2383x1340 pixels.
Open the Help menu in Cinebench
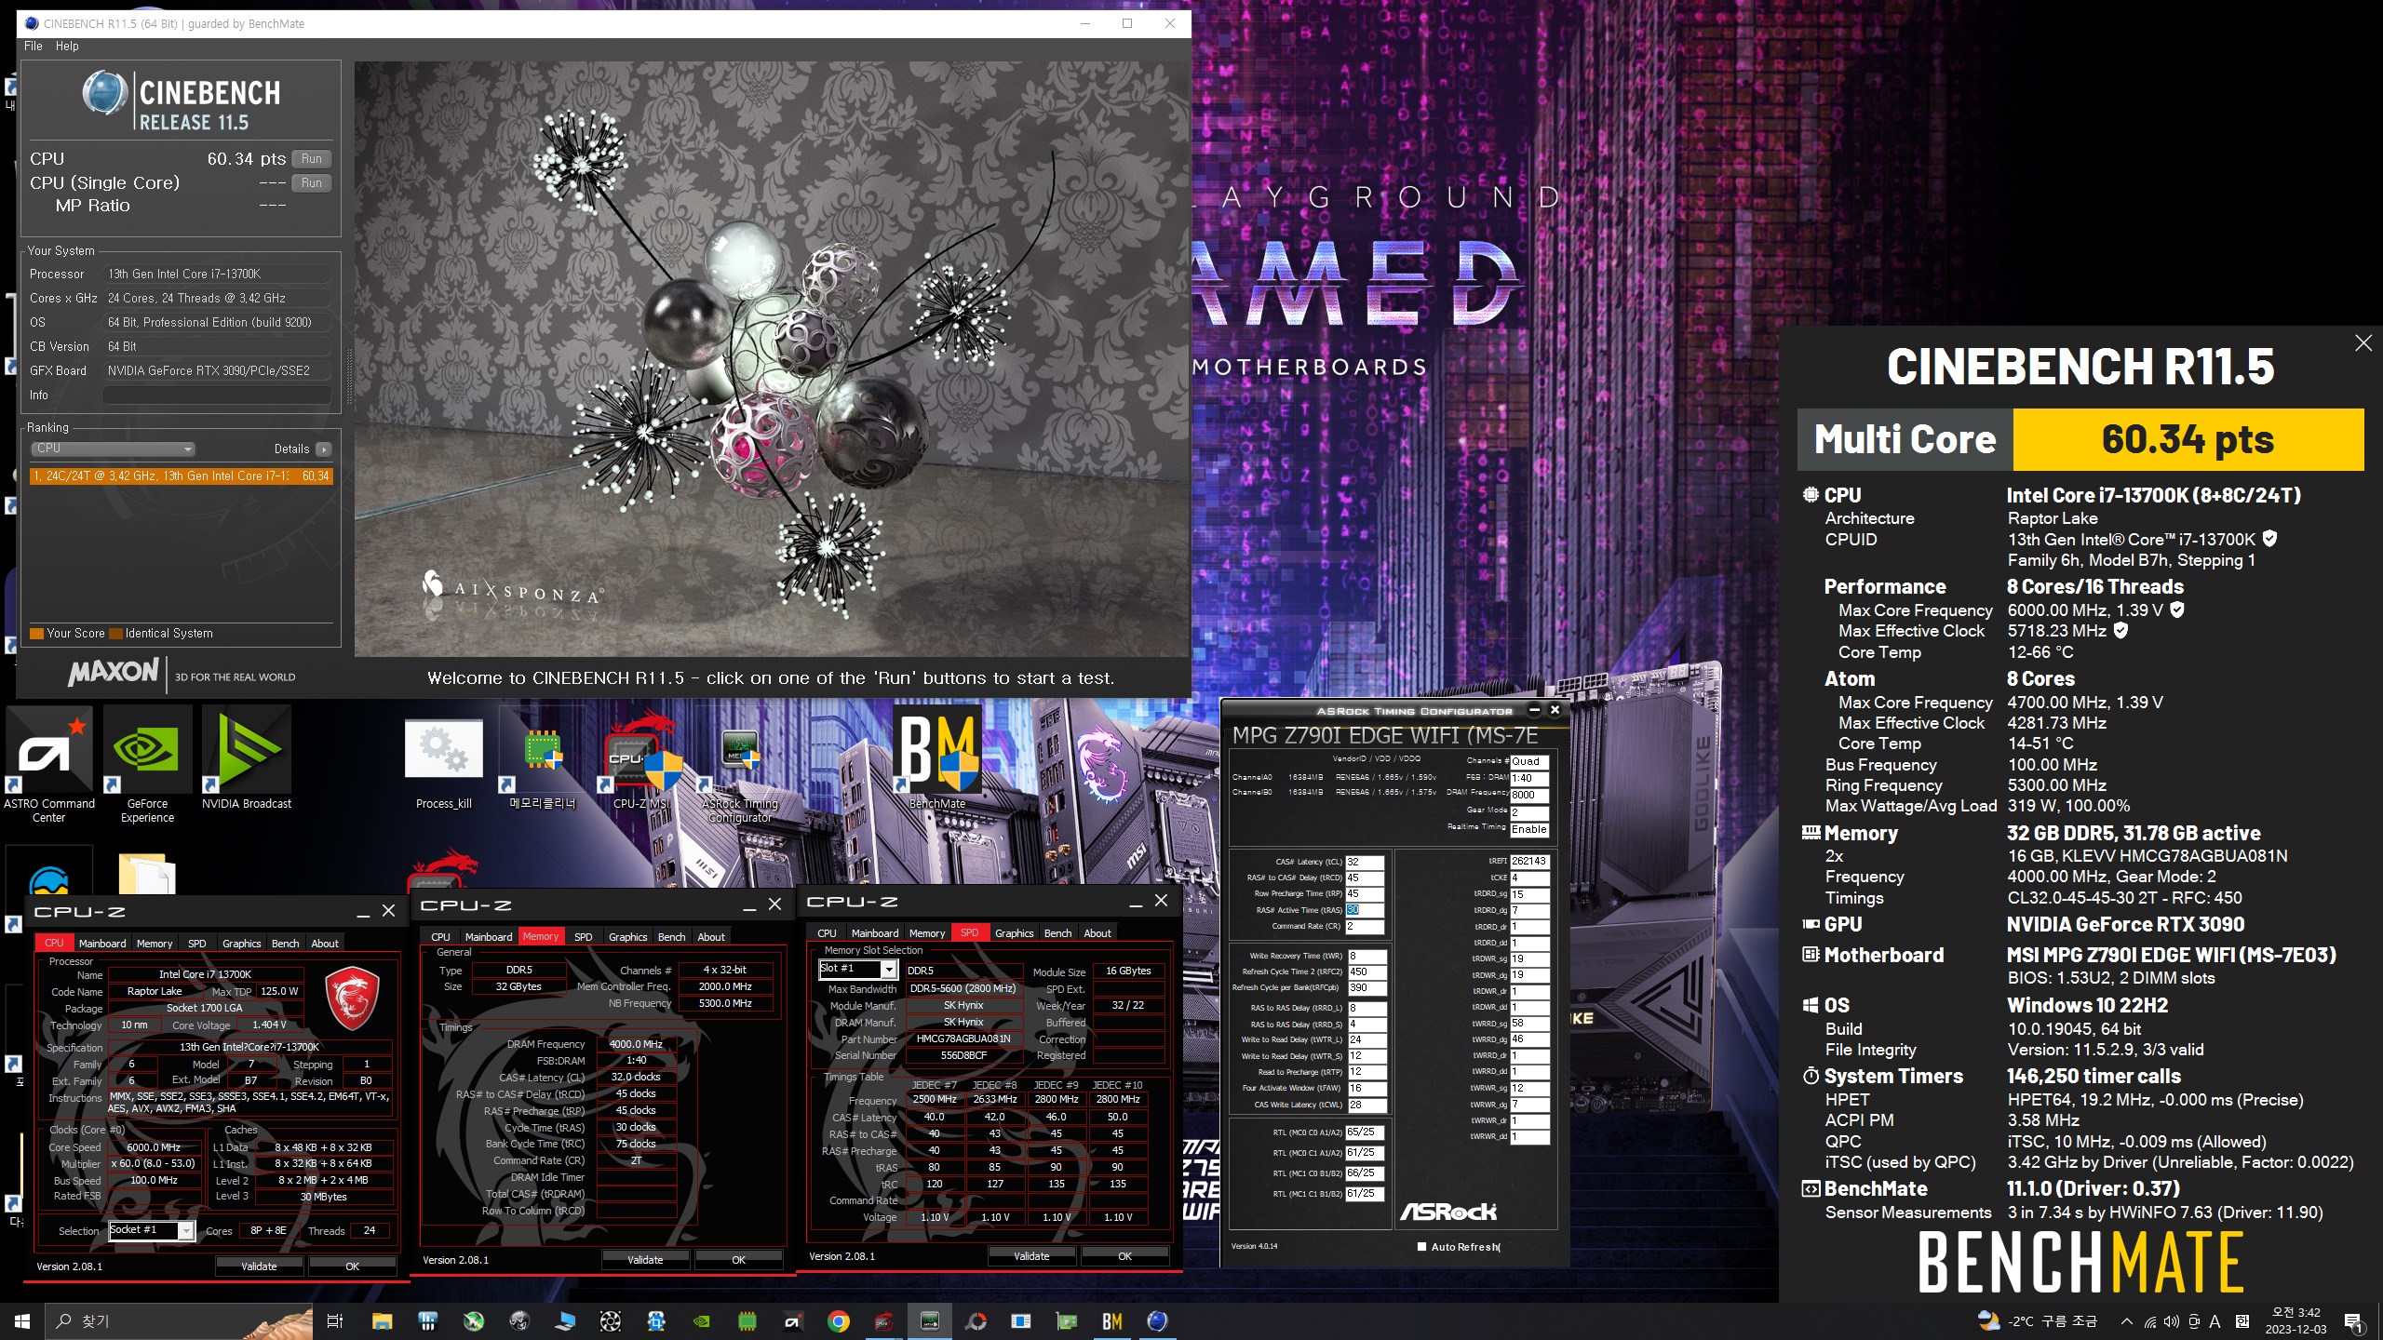67,46
